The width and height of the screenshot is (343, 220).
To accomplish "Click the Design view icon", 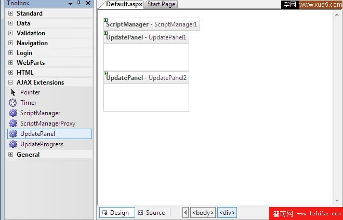I will point(105,213).
